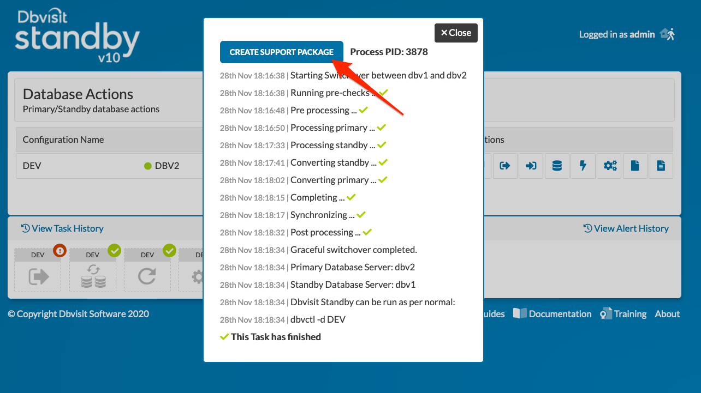Open the gears settings action icon
The image size is (701, 393).
[609, 166]
